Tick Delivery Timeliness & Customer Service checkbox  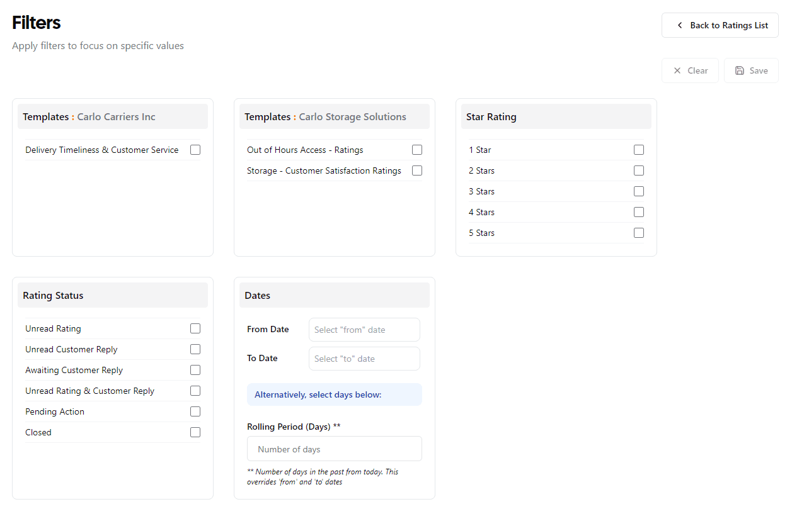pos(195,150)
